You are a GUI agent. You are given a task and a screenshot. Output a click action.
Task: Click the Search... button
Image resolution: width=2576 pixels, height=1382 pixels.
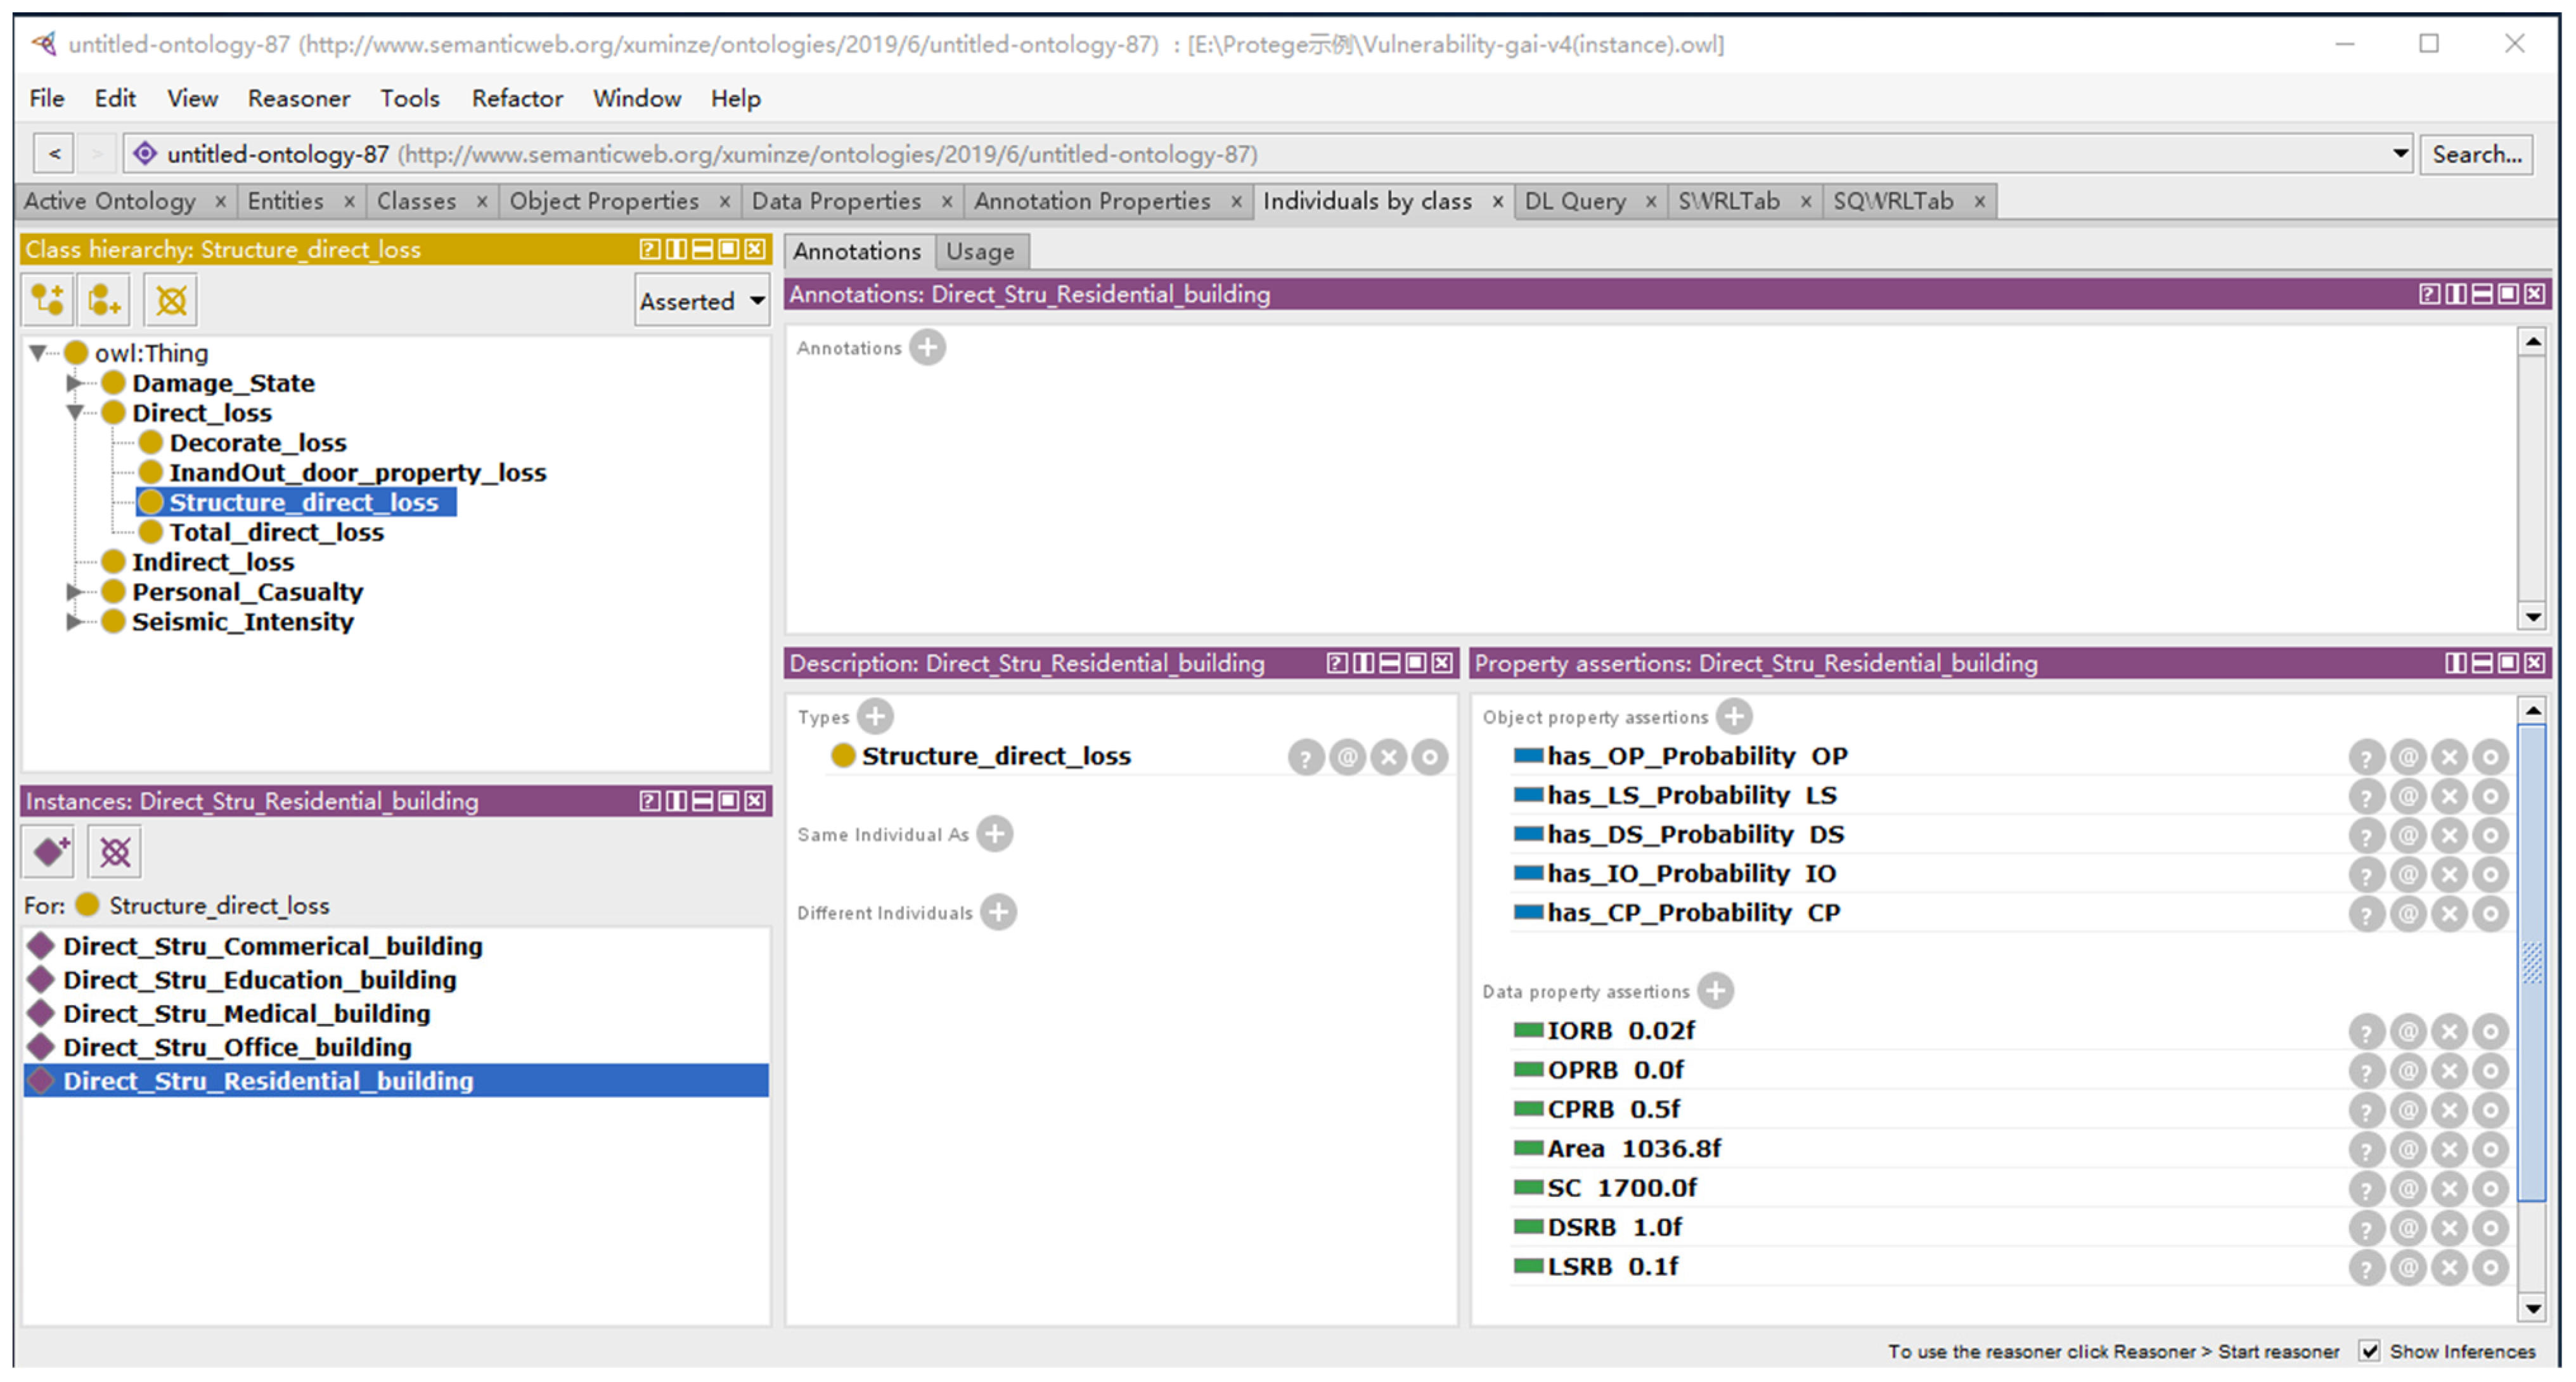click(2475, 154)
